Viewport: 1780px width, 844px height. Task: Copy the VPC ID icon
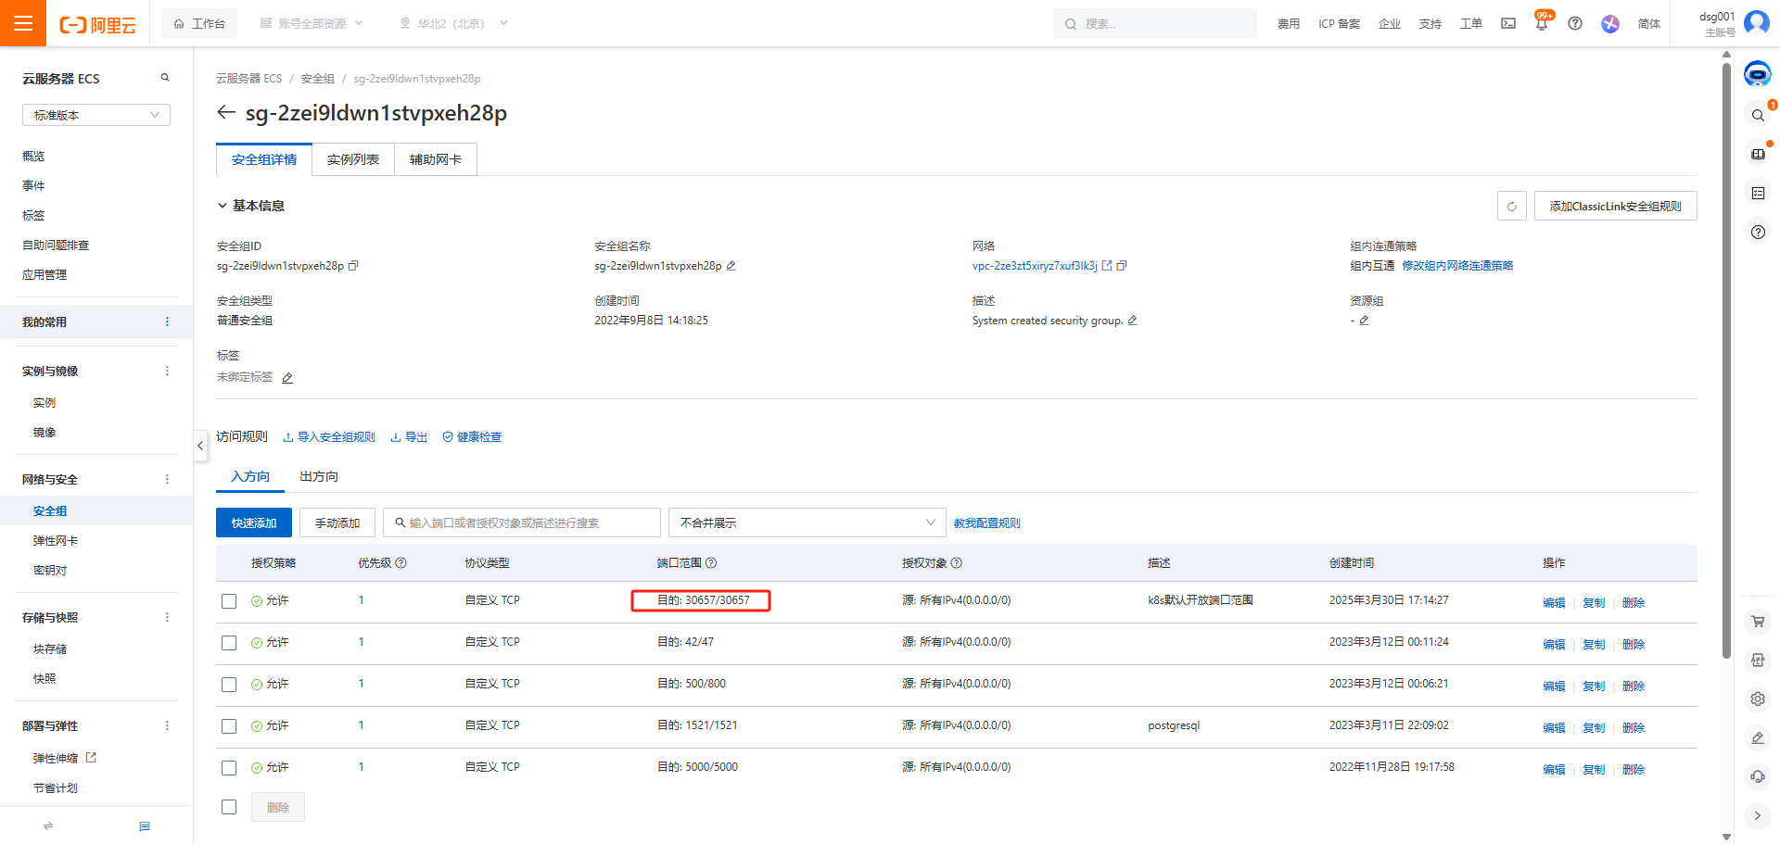coord(1122,266)
